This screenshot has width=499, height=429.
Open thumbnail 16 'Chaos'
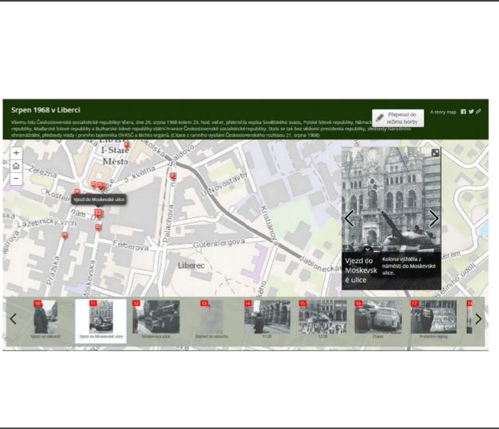click(378, 319)
